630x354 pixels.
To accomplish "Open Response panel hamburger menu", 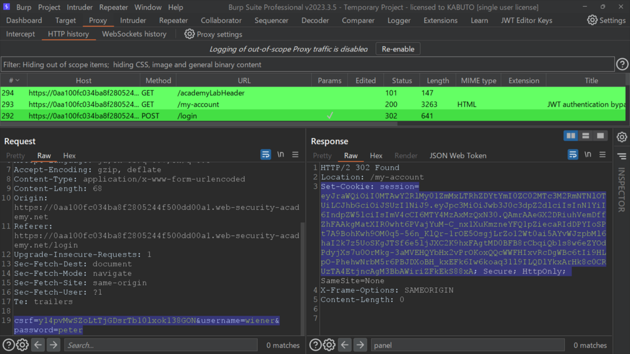I will (x=603, y=155).
